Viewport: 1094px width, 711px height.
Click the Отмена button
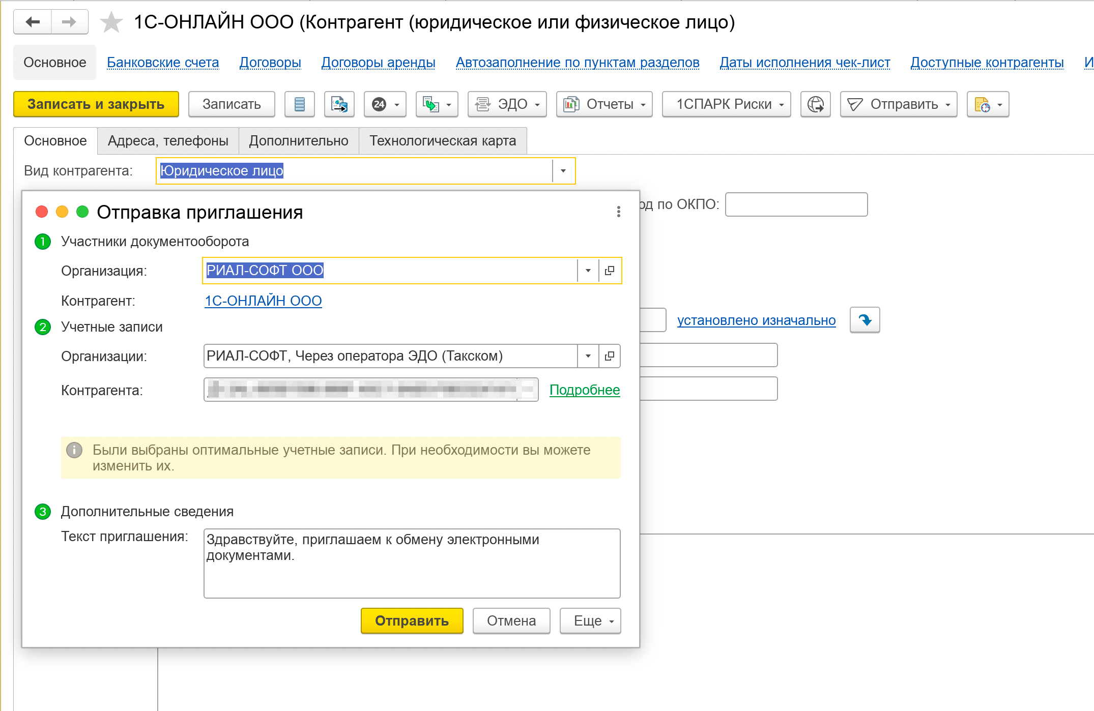point(511,621)
